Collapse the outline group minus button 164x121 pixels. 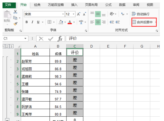pyautogui.click(x=7, y=120)
